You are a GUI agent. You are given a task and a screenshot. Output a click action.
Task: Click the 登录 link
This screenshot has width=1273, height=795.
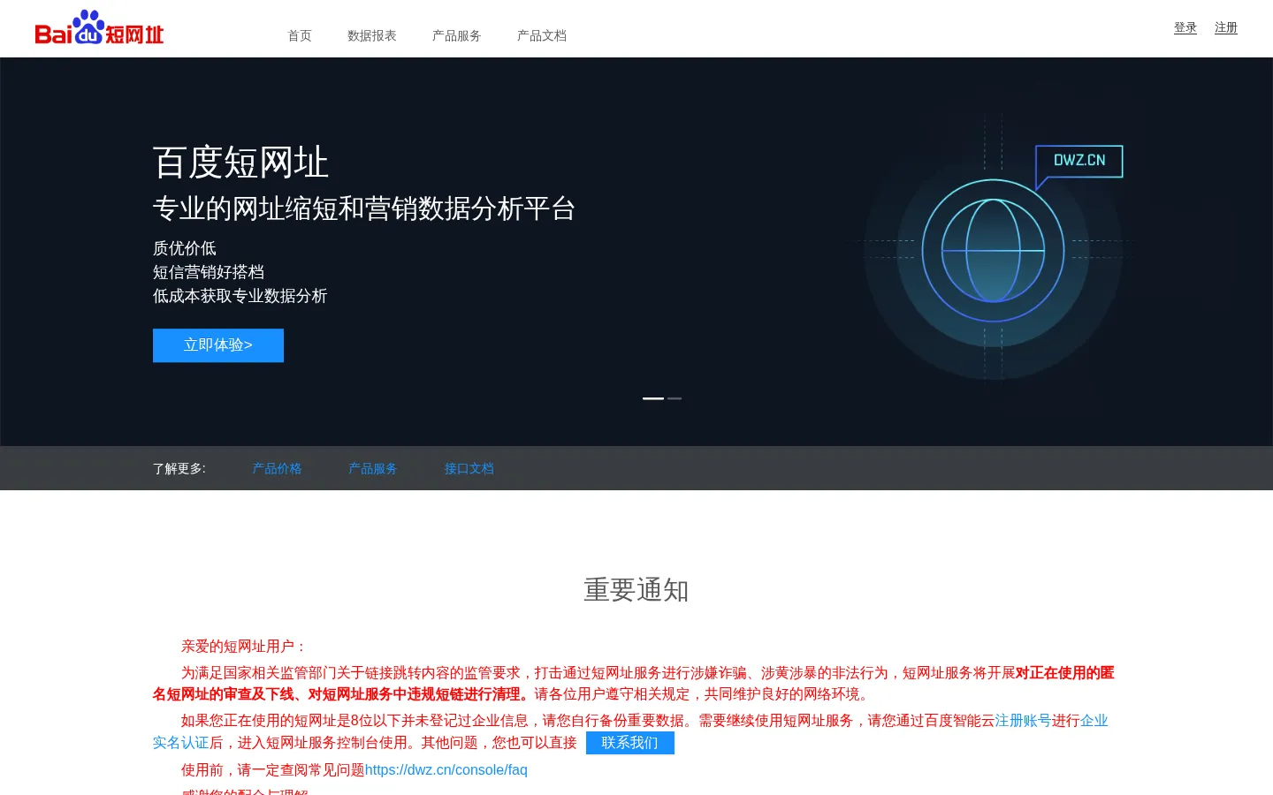(x=1185, y=27)
